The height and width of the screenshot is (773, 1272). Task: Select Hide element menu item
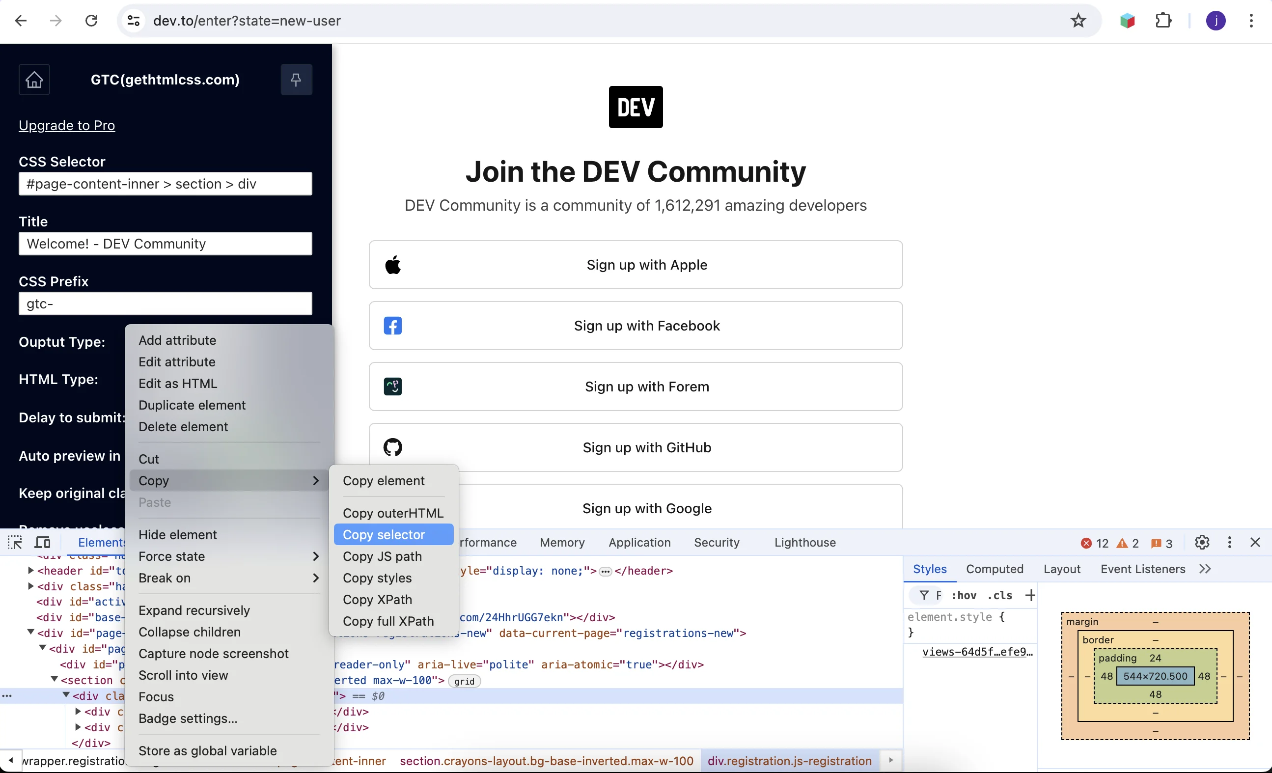point(229,534)
